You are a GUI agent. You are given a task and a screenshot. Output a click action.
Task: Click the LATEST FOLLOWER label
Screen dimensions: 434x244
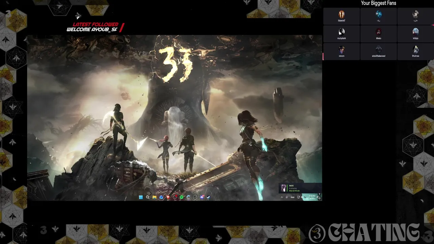coord(96,24)
